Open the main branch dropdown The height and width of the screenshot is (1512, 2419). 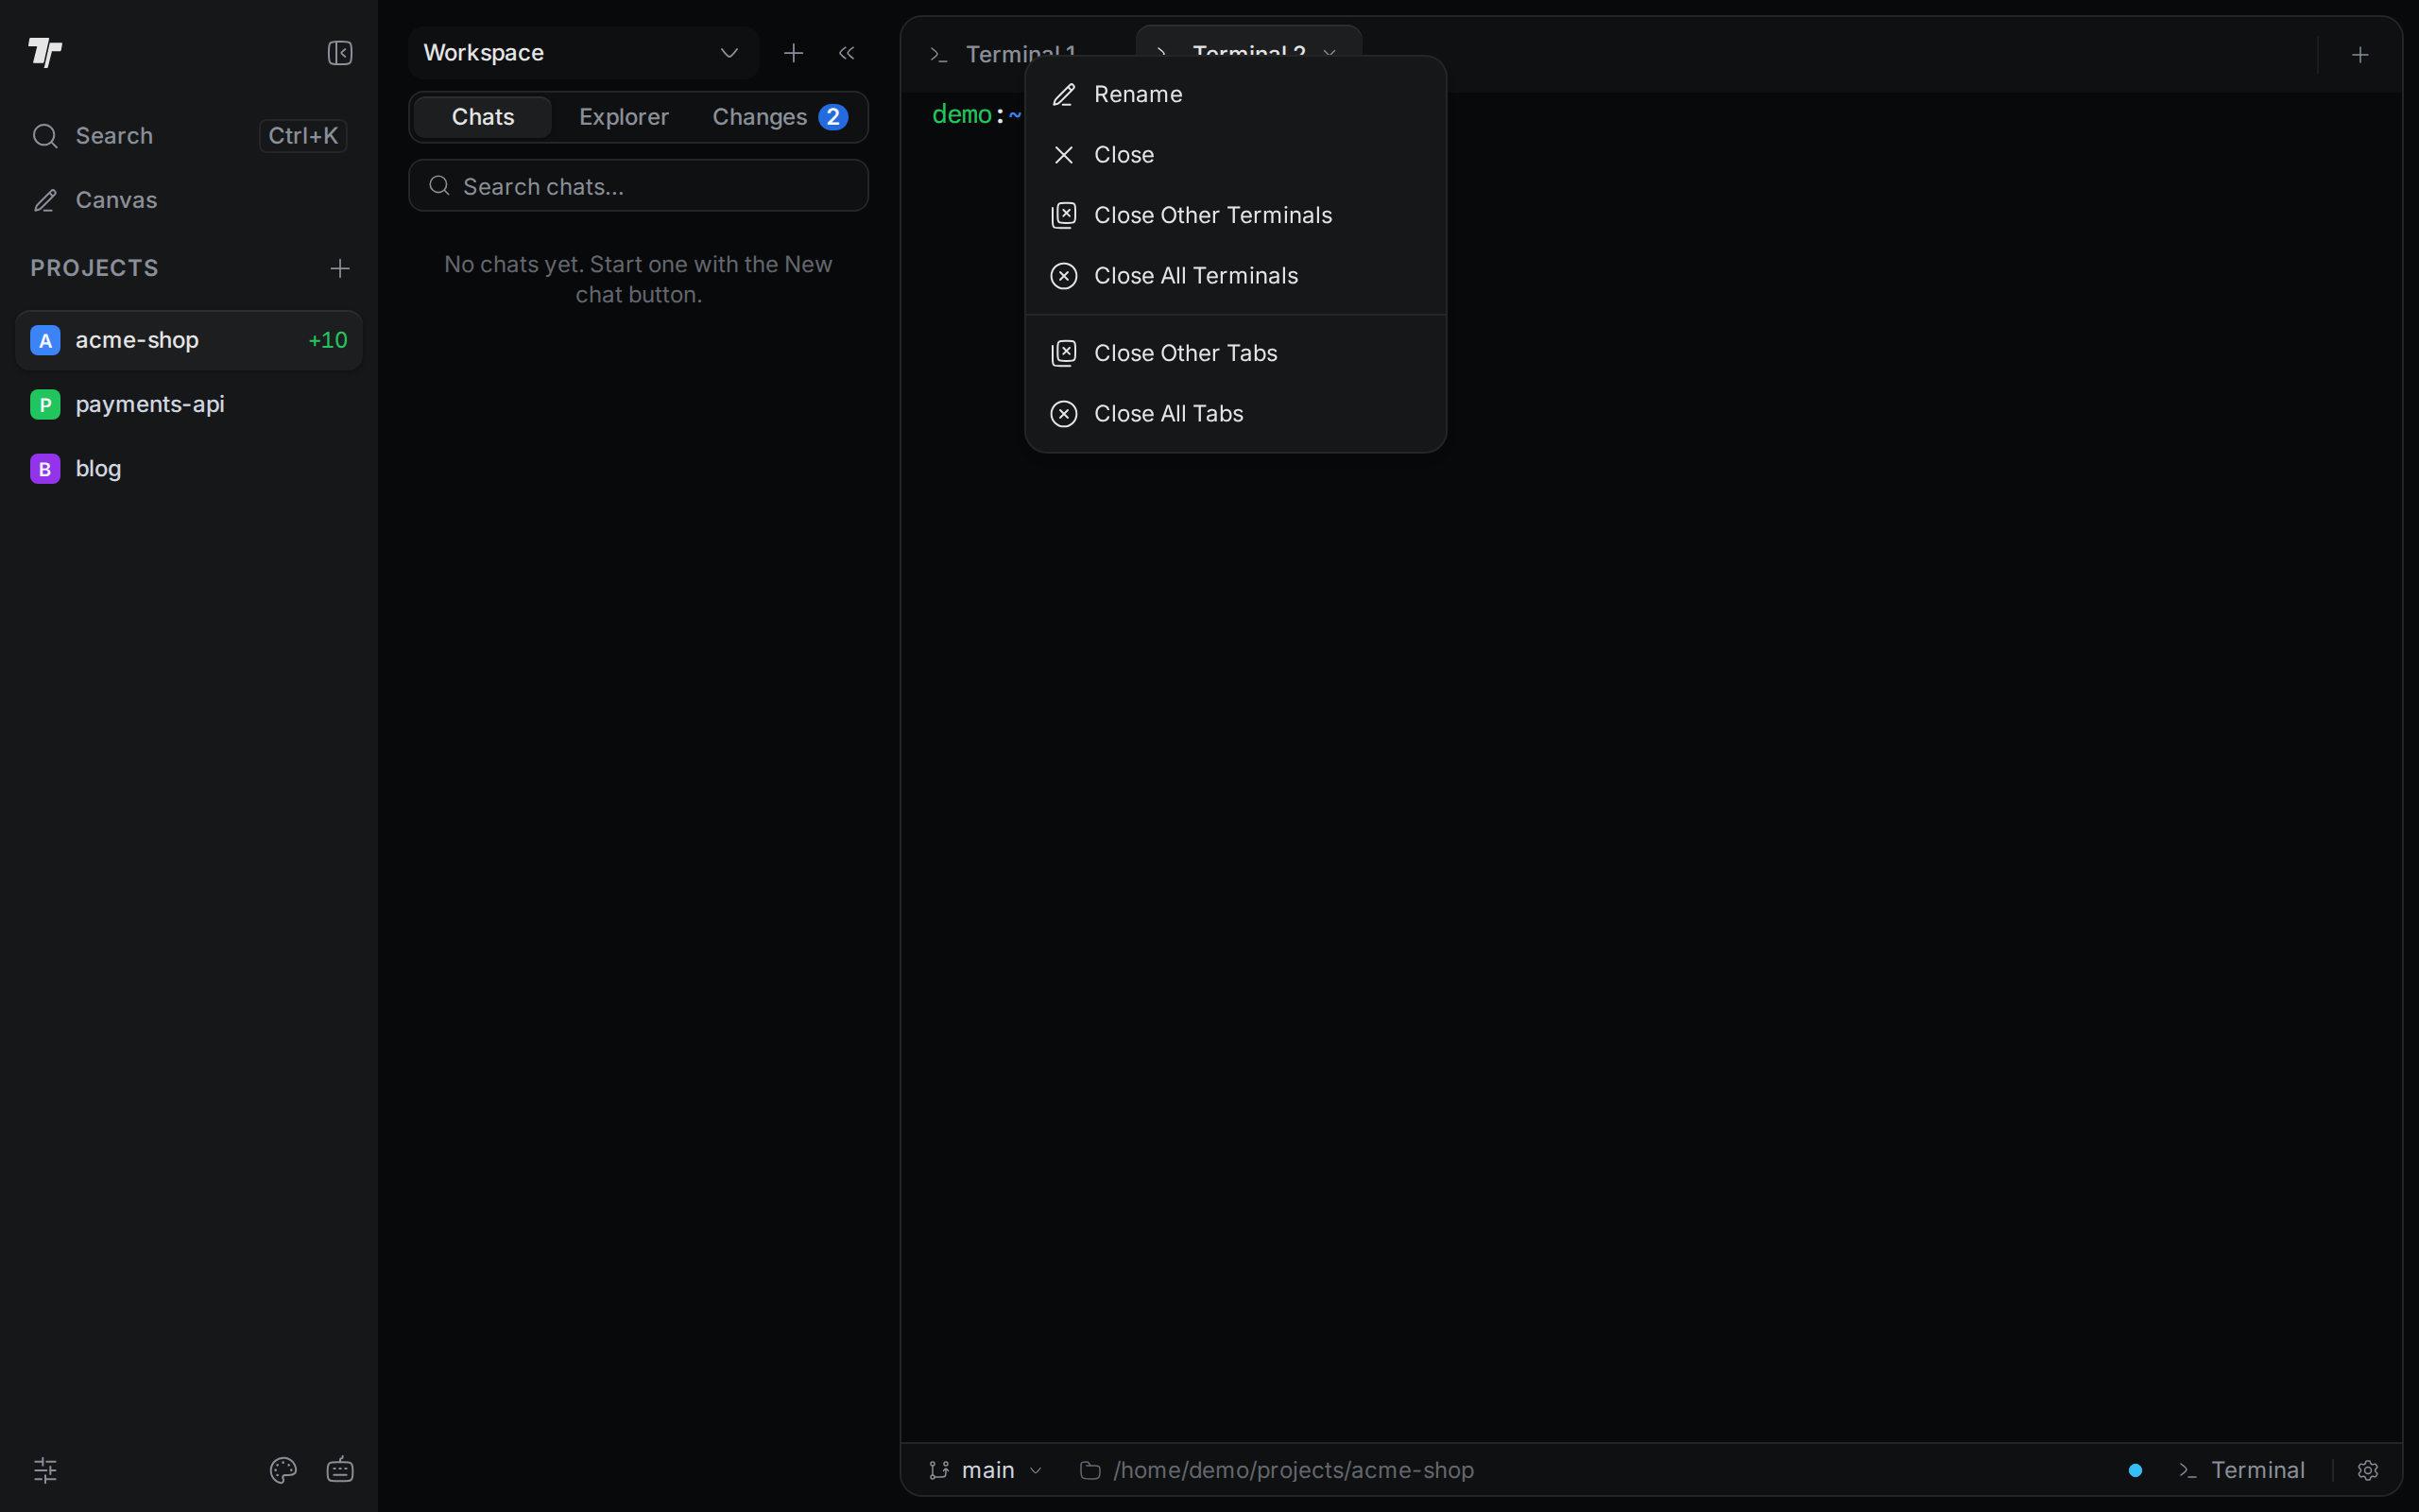click(x=986, y=1470)
